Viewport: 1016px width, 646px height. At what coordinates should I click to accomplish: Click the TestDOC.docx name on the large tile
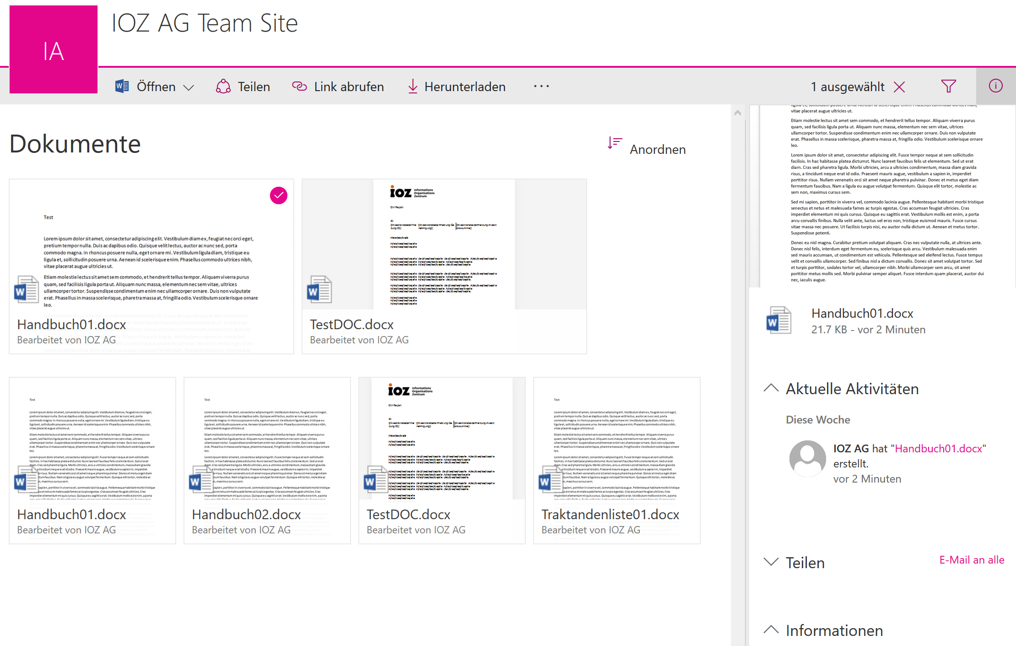pos(351,324)
